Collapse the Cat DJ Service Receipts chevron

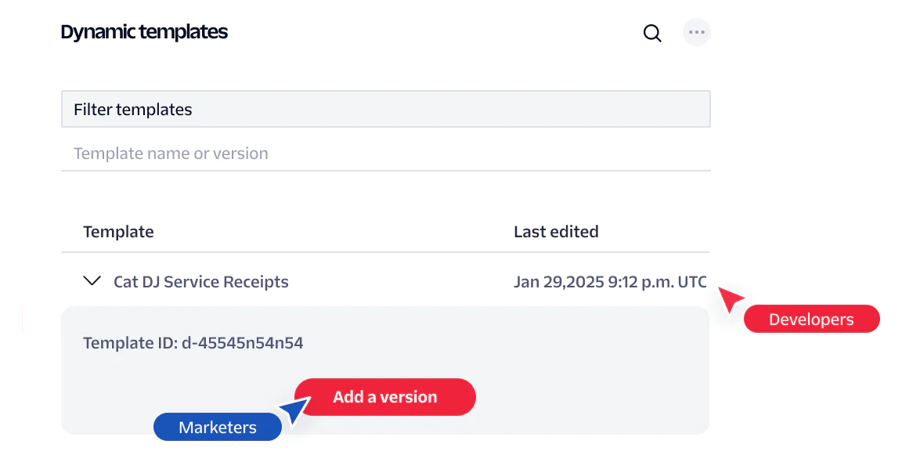[92, 280]
